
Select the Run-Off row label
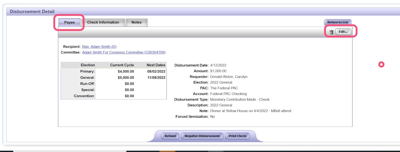[x=87, y=84]
